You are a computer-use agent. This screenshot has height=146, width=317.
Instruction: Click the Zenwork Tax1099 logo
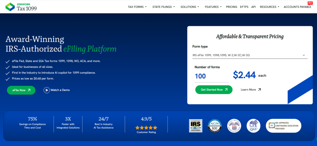(x=21, y=7)
